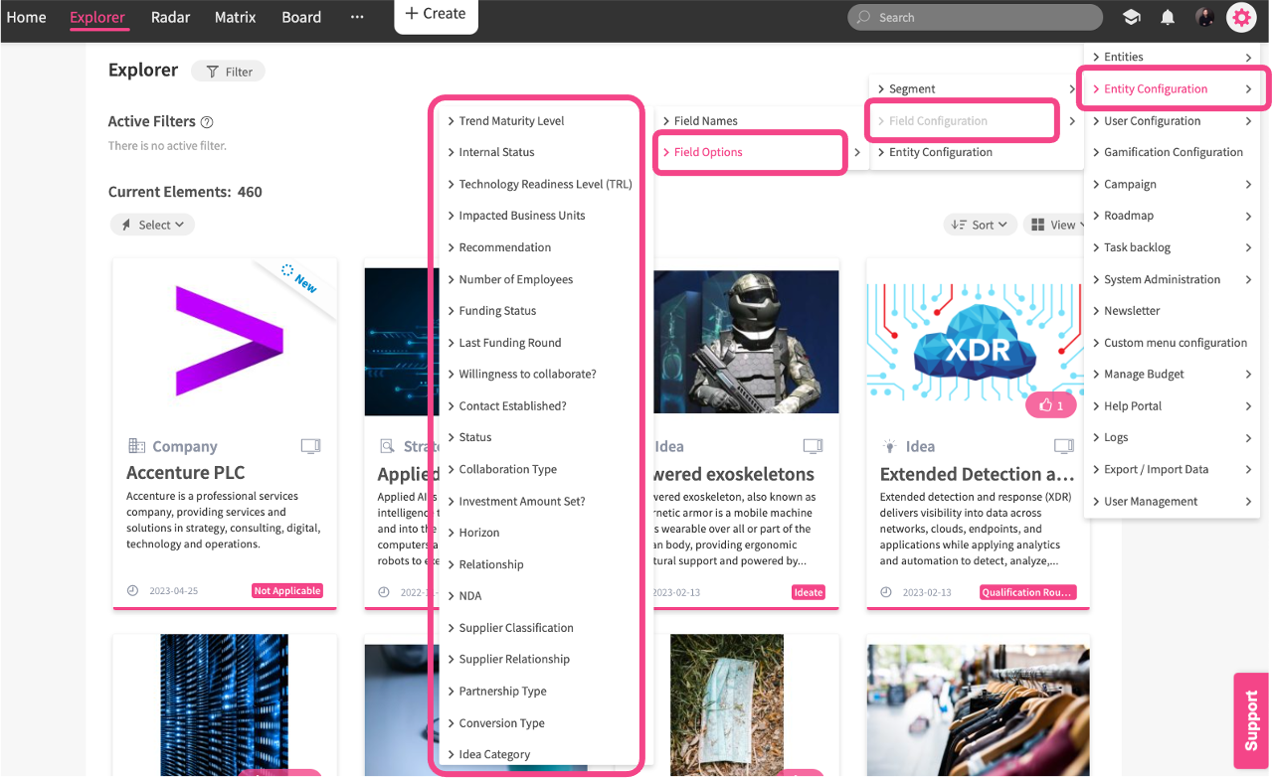Click the Support side button

click(1252, 719)
